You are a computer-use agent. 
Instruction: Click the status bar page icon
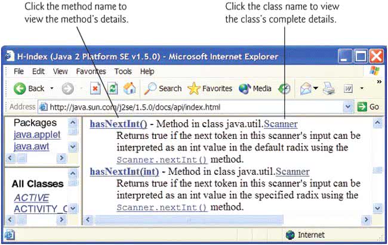pos(10,235)
